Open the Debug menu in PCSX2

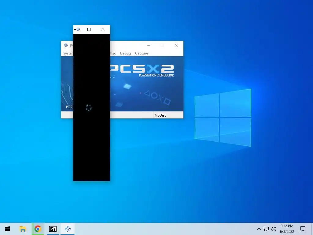pos(125,53)
